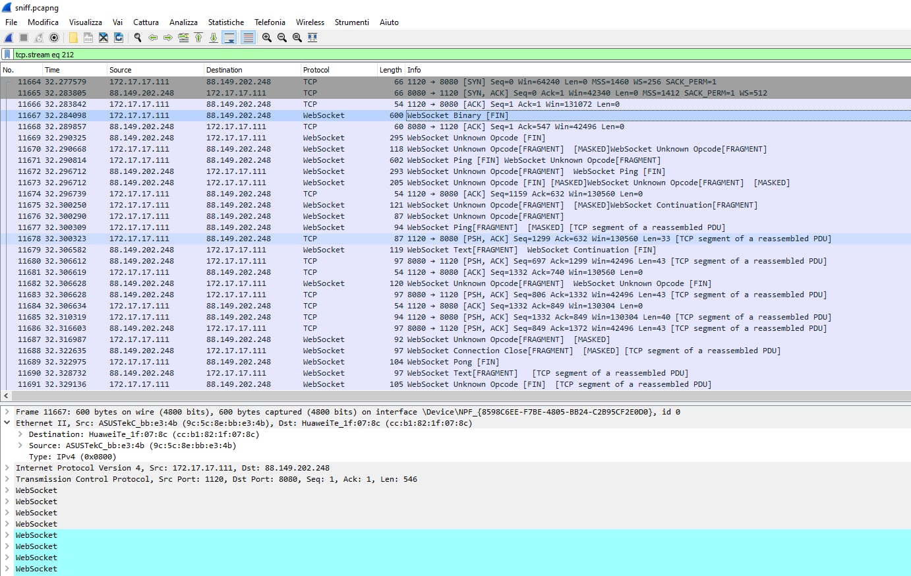Screen dimensions: 911x576
Task: Select packet 11678 TCP row
Action: pos(455,239)
